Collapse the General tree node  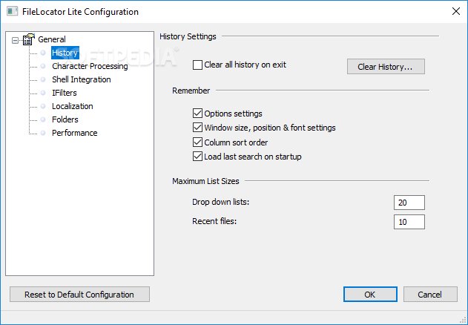pyautogui.click(x=15, y=40)
